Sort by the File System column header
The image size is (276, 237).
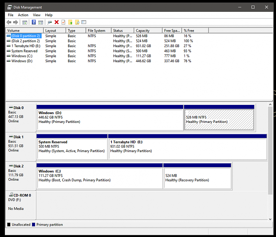tap(99, 31)
